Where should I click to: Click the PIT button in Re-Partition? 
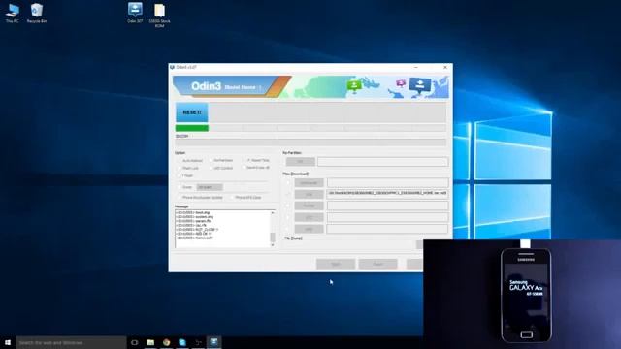[x=301, y=162]
